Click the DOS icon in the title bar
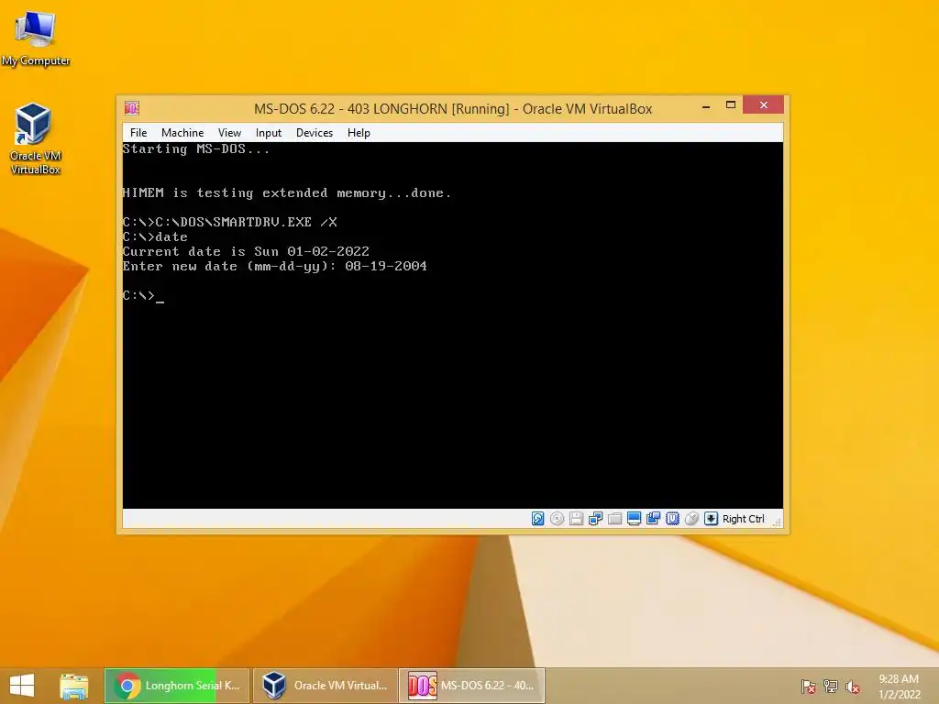Viewport: 939px width, 704px height. point(132,108)
